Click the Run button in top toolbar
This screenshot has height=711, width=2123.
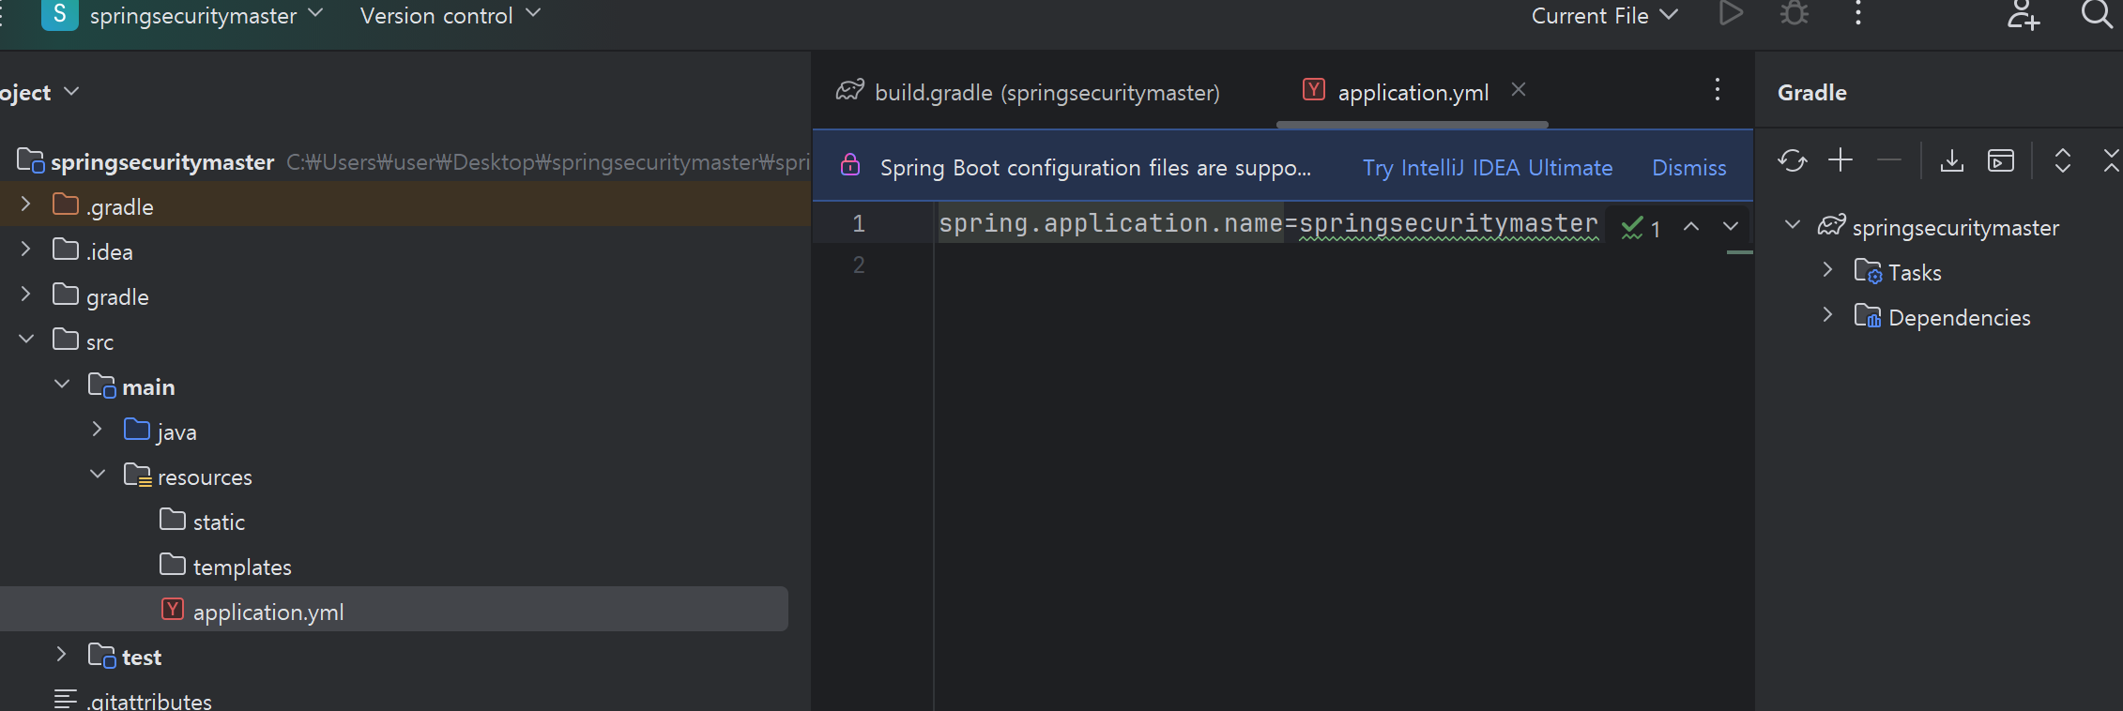tap(1731, 14)
